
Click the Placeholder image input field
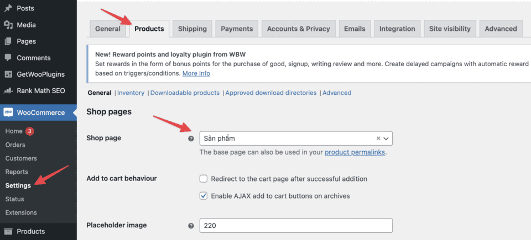pyautogui.click(x=296, y=226)
